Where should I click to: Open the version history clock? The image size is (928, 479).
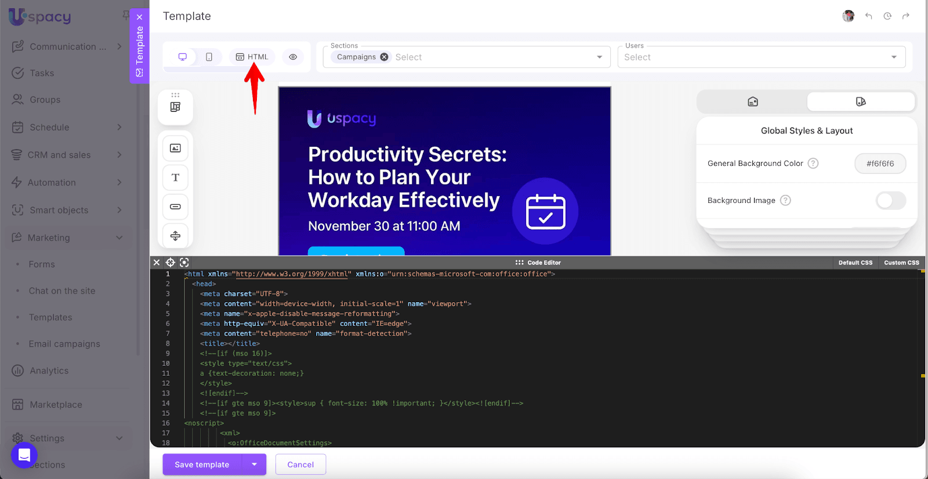point(887,16)
